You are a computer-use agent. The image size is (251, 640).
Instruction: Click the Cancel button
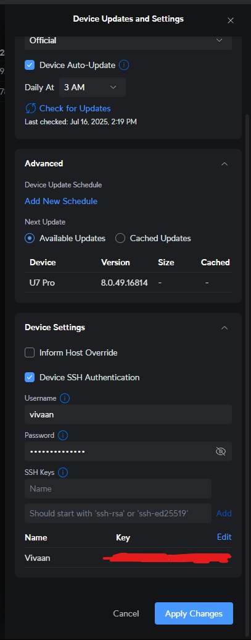(x=126, y=613)
